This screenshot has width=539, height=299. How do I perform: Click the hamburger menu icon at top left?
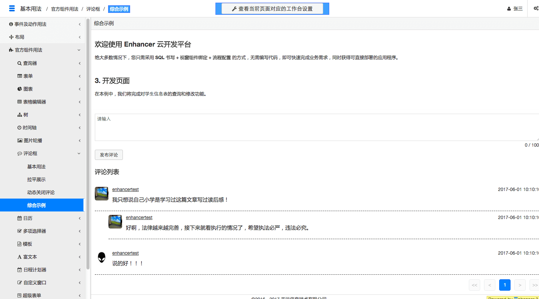tap(12, 9)
